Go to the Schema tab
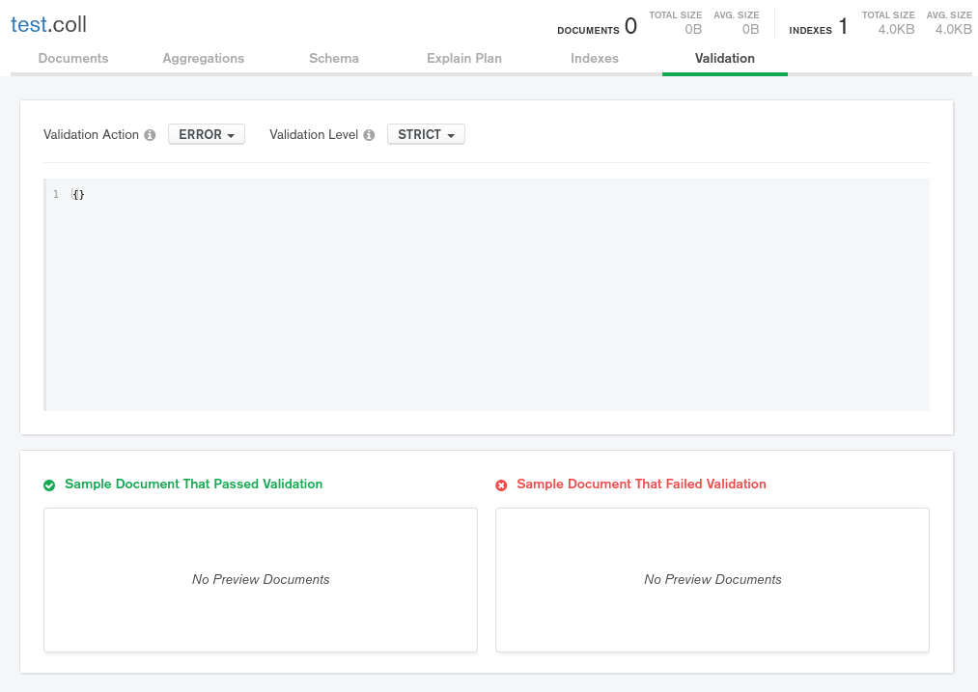The height and width of the screenshot is (692, 978). click(x=334, y=58)
